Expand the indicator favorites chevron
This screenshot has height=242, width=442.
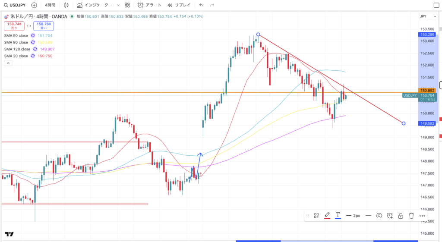click(x=118, y=5)
